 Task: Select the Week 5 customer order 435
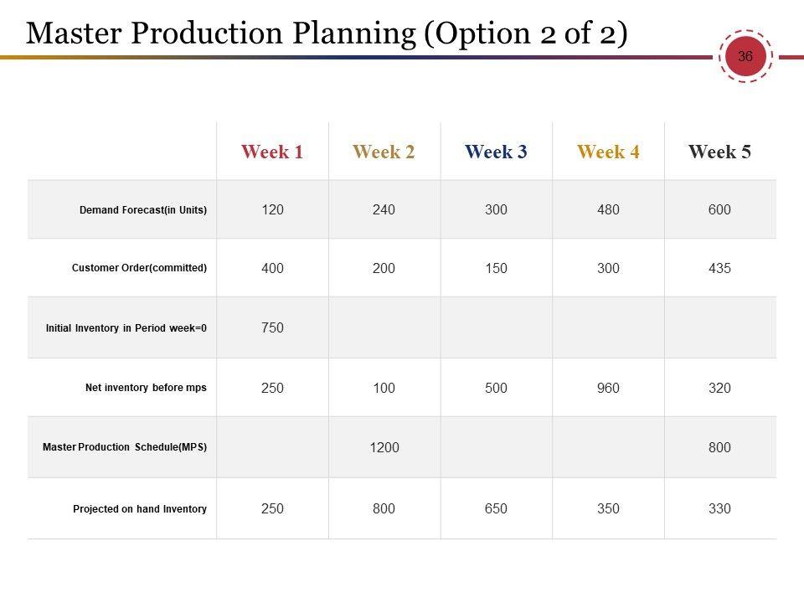(x=719, y=269)
